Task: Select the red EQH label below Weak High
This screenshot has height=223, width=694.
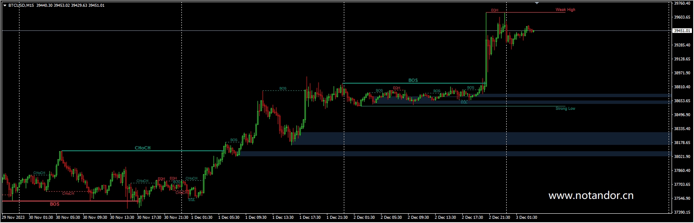Action: click(x=494, y=10)
